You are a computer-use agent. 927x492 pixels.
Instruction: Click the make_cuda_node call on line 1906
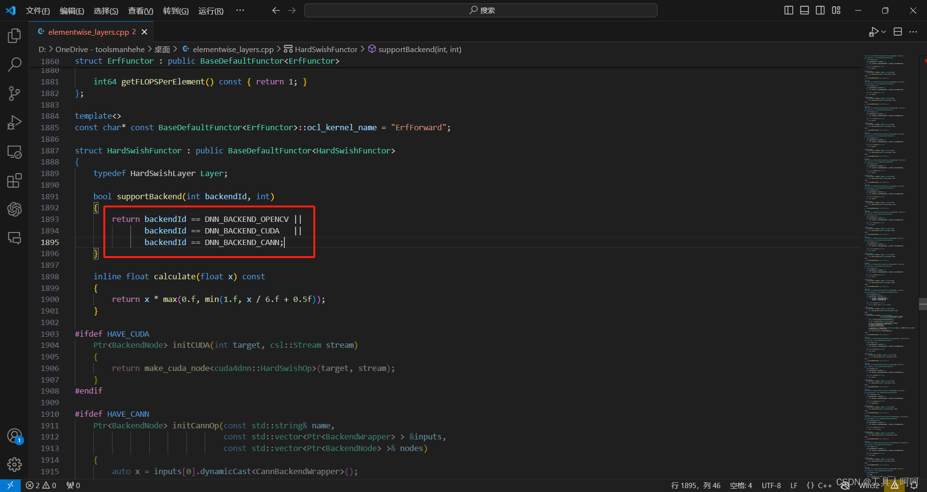(177, 368)
